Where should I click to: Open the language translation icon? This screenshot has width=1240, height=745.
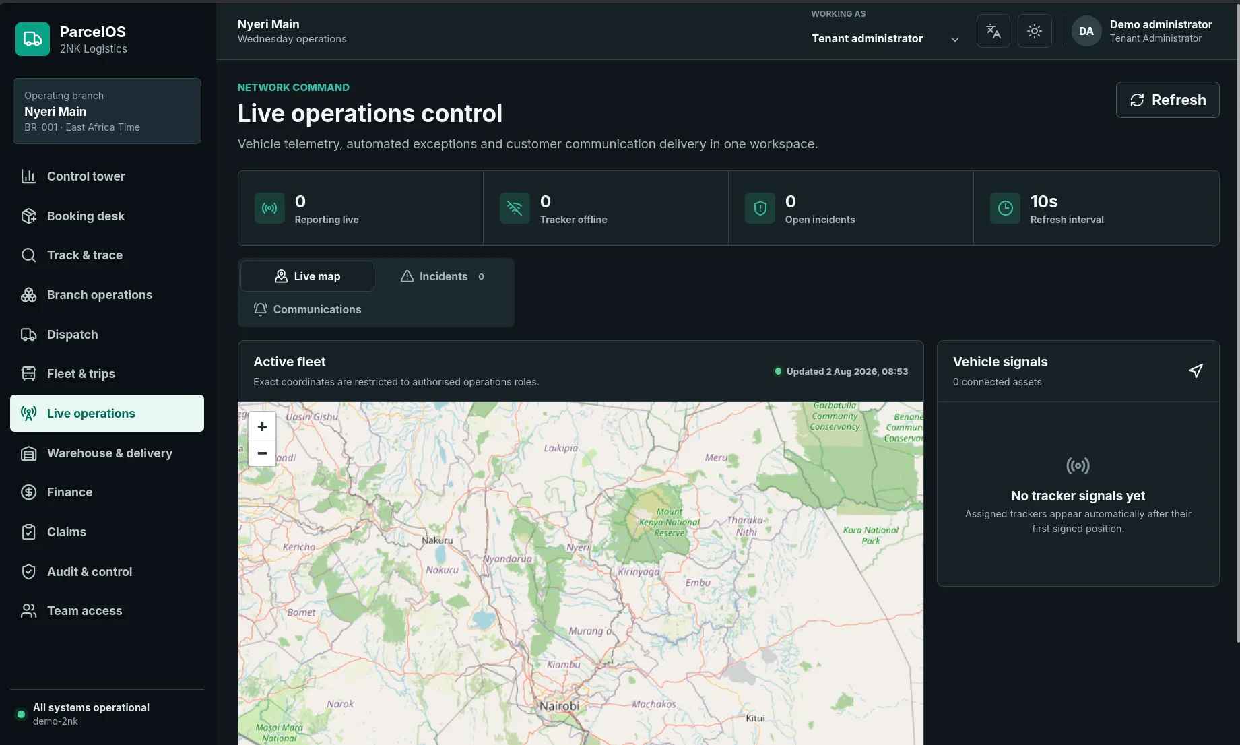[993, 31]
